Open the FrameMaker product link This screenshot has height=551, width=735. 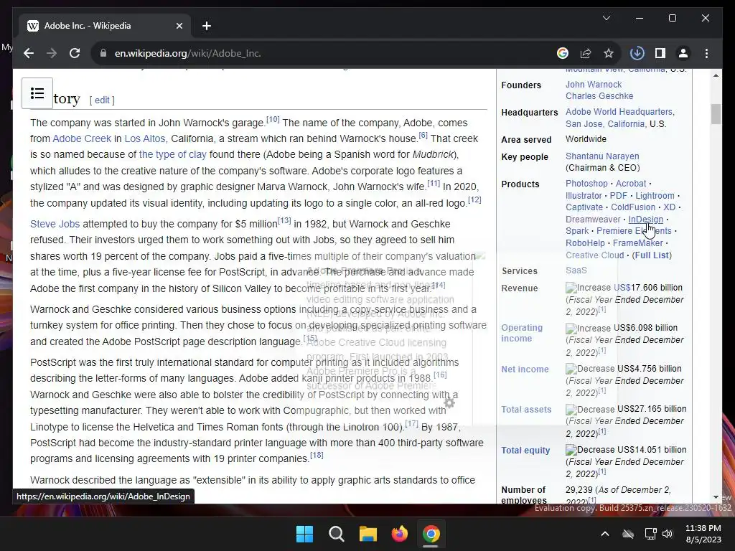pyautogui.click(x=637, y=243)
